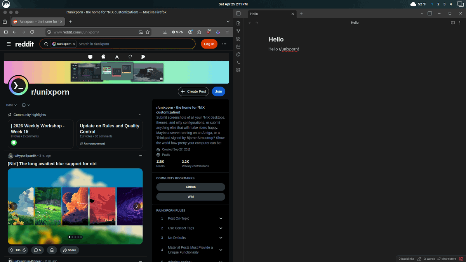Open the Firefox extensions puzzle icon
The height and width of the screenshot is (262, 466).
point(199,32)
